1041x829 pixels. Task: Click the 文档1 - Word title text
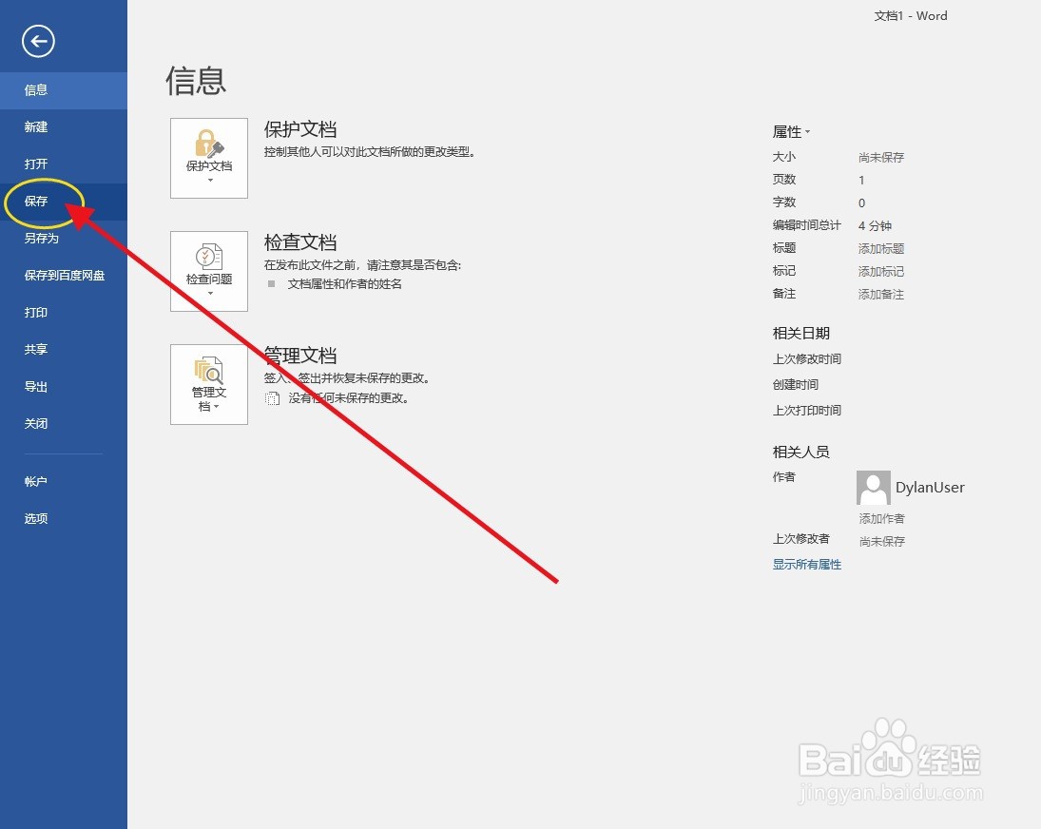910,16
